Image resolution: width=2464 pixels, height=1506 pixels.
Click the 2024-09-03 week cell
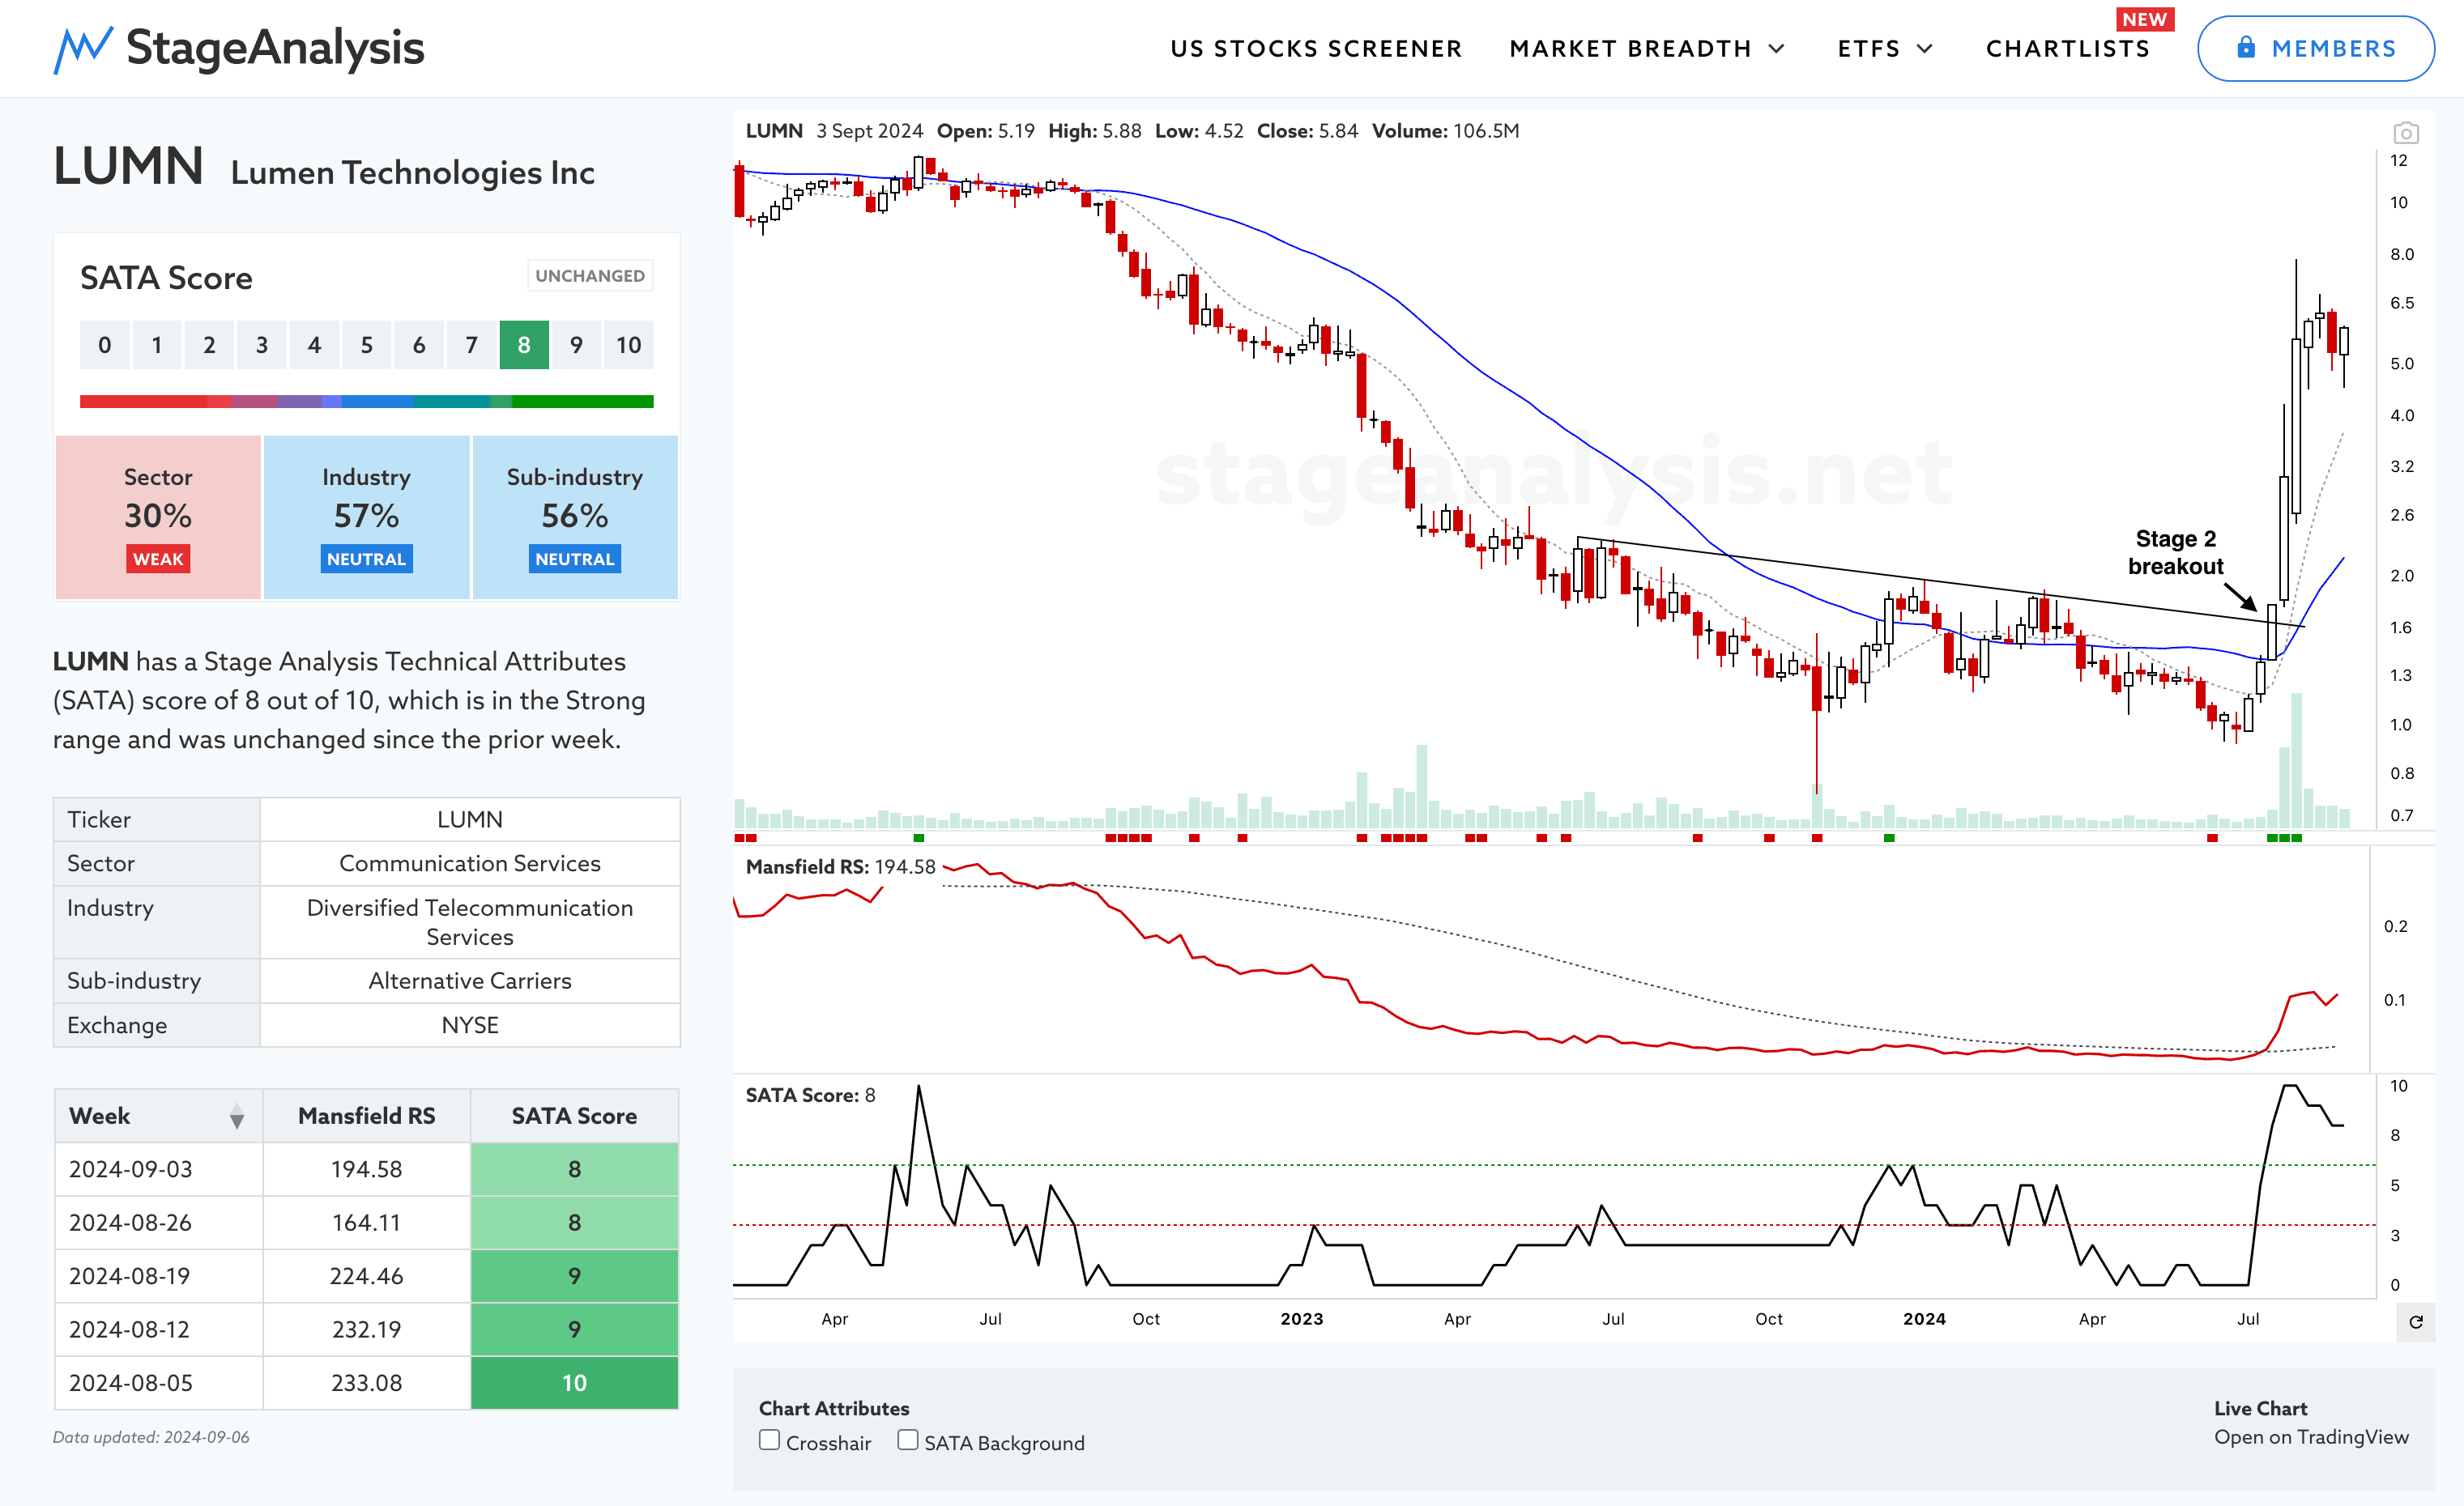(x=159, y=1169)
